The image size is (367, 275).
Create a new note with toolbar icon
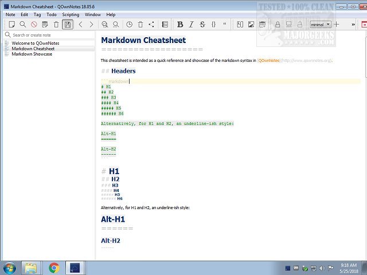point(11,25)
